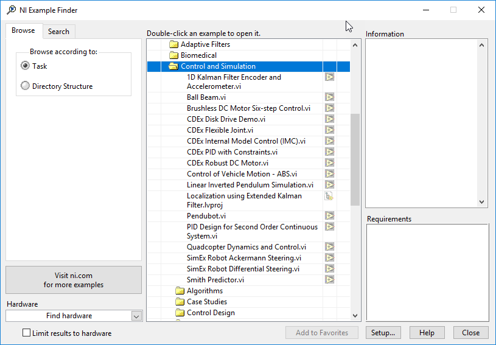Viewport: 496px width, 345px height.
Task: Click VI icon for SimEx Robot Differential Steering
Action: [x=329, y=269]
